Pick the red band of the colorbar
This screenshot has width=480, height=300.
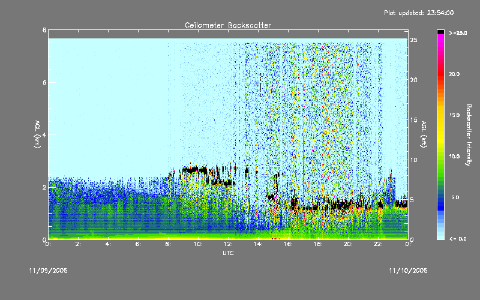point(440,73)
